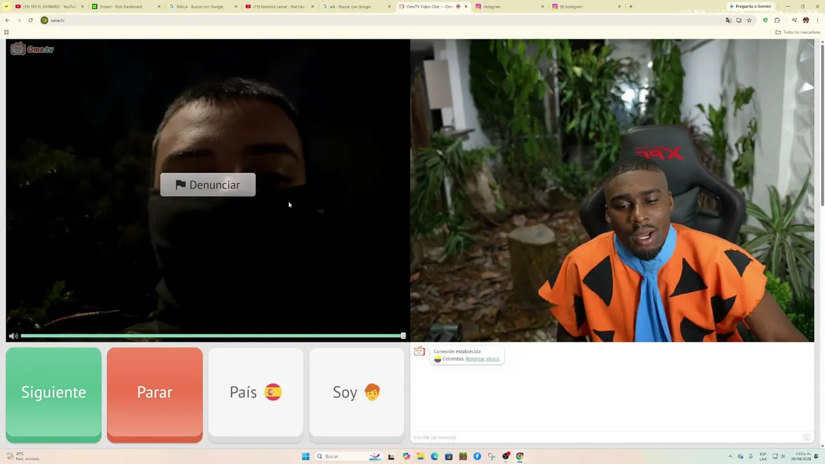Viewport: 825px width, 464px height.
Task: Switch to the RALLA Google search tab
Action: (x=202, y=6)
